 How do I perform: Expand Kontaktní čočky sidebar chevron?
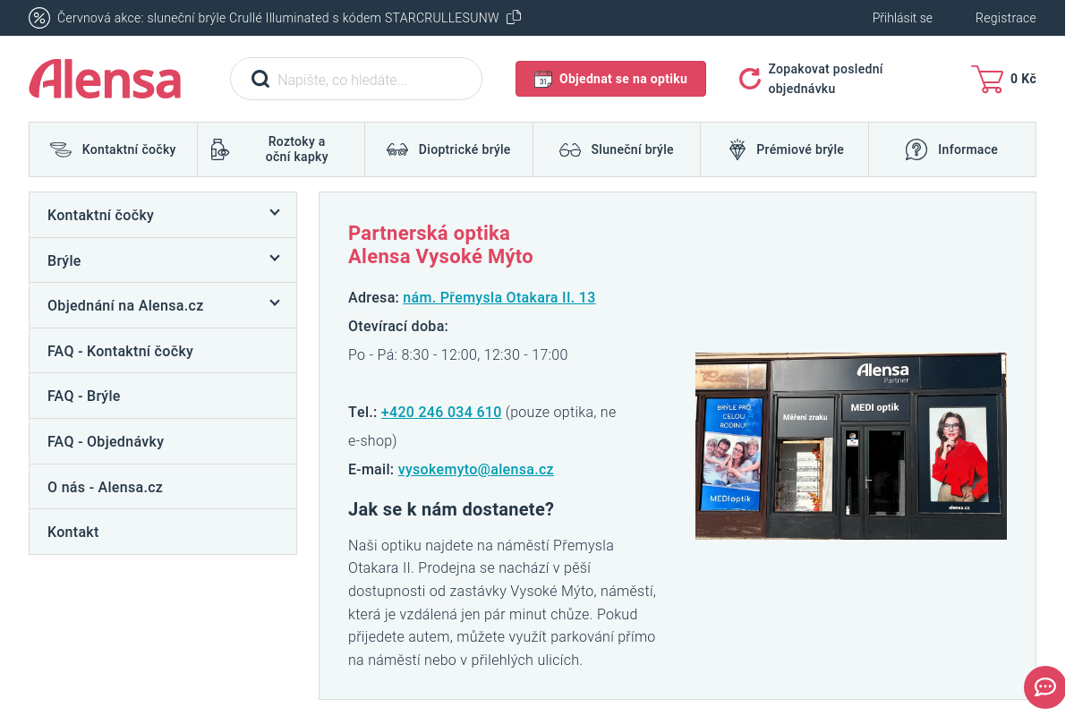(x=275, y=213)
